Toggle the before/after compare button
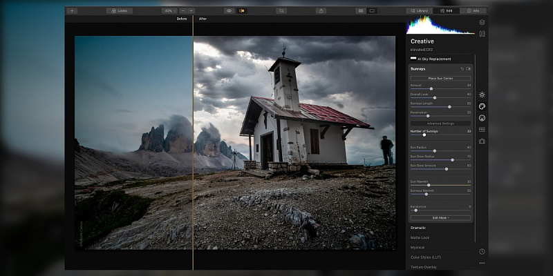Image resolution: width=553 pixels, height=276 pixels. (x=241, y=11)
